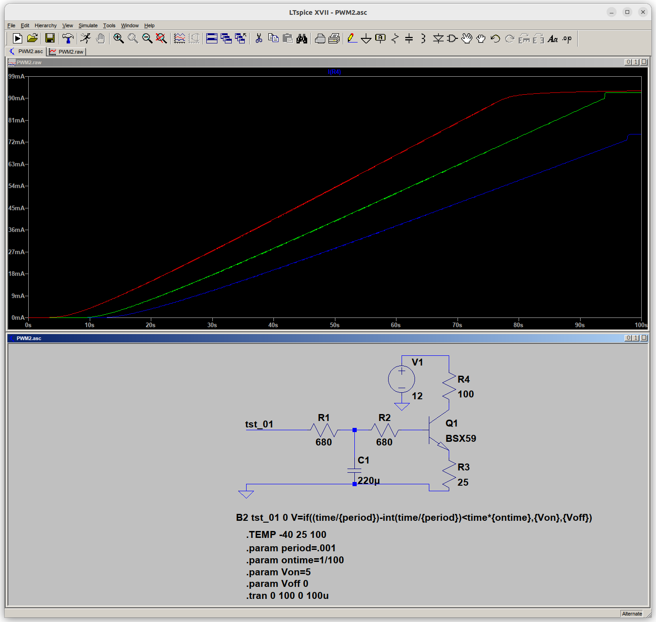Viewport: 656px width, 622px height.
Task: Save the schematic with the floppy disk icon
Action: (50, 39)
